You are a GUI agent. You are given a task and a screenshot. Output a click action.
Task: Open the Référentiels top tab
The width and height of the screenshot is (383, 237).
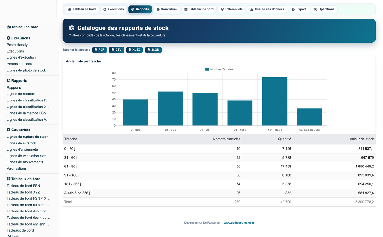[232, 9]
